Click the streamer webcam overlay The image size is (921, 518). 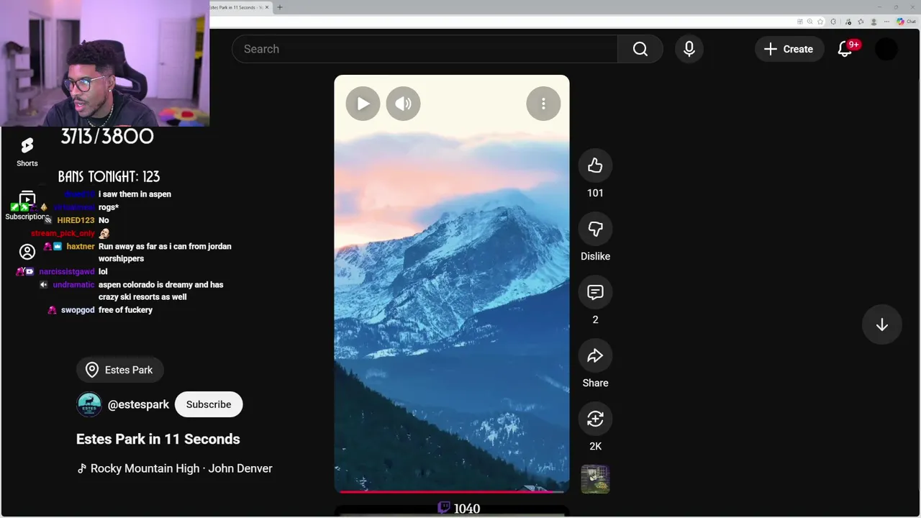tap(105, 63)
